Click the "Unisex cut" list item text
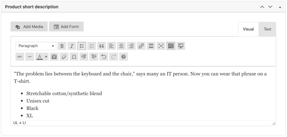 pyautogui.click(x=38, y=101)
